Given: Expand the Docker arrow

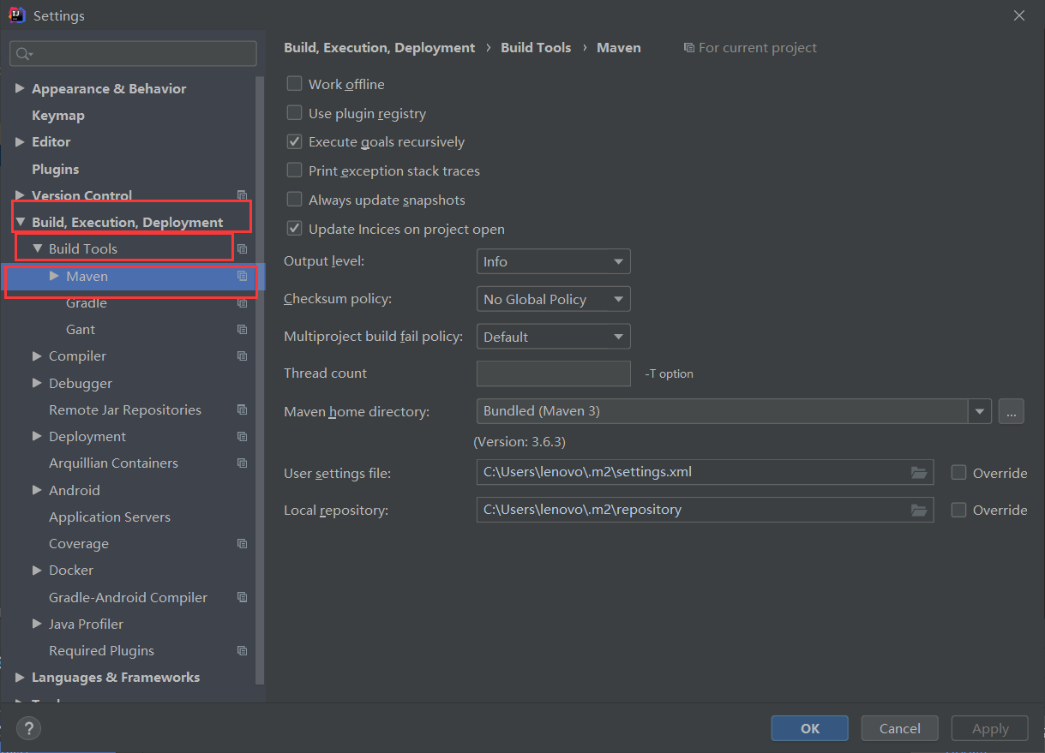Looking at the screenshot, I should point(37,571).
